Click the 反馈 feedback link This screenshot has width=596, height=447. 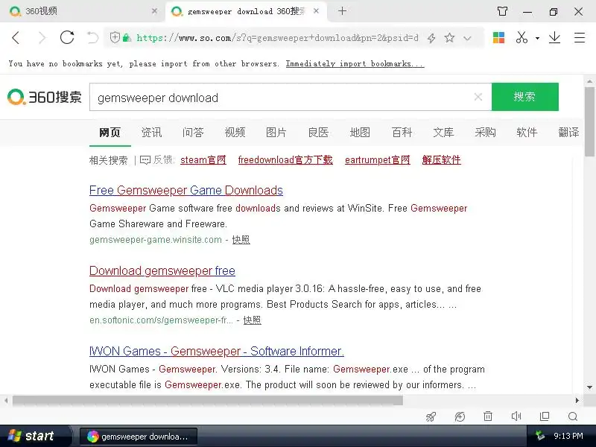click(157, 160)
